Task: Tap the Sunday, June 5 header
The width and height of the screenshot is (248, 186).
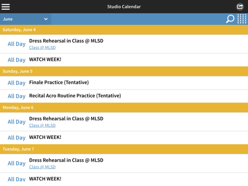Action: (124, 71)
